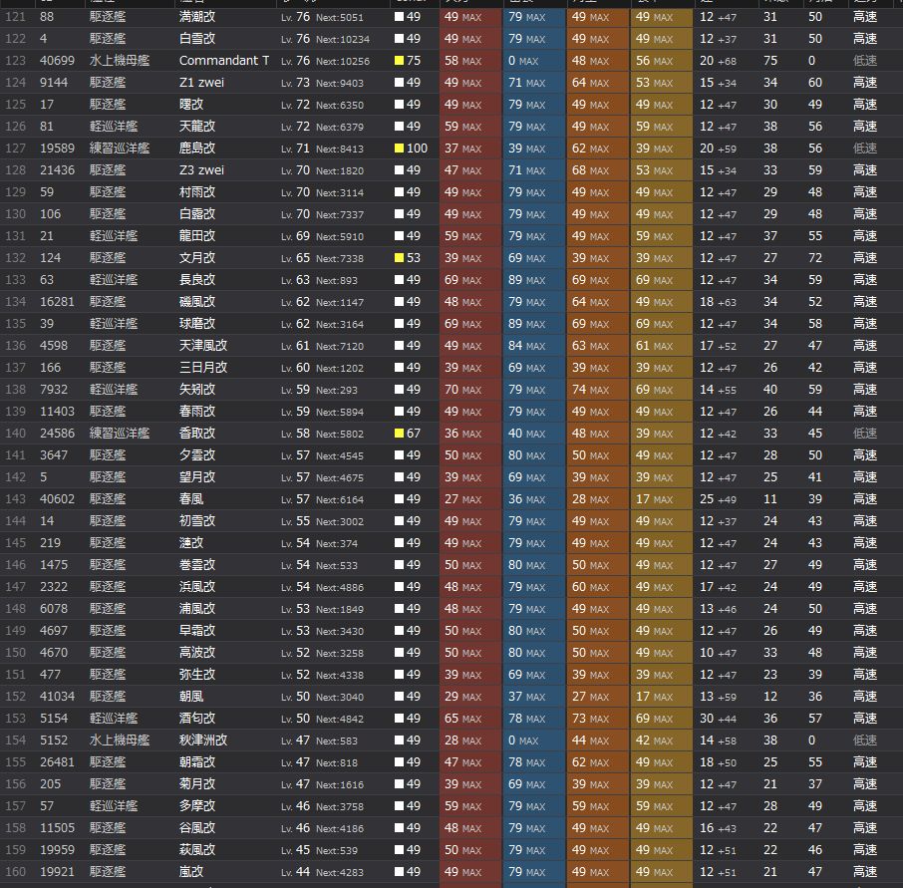Click Next:5051 experience value
Image resolution: width=903 pixels, height=888 pixels.
tap(340, 17)
